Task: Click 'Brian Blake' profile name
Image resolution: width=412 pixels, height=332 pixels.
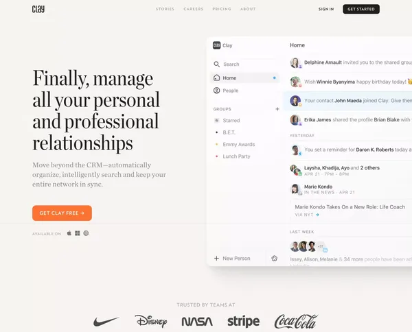Action: pyautogui.click(x=387, y=119)
